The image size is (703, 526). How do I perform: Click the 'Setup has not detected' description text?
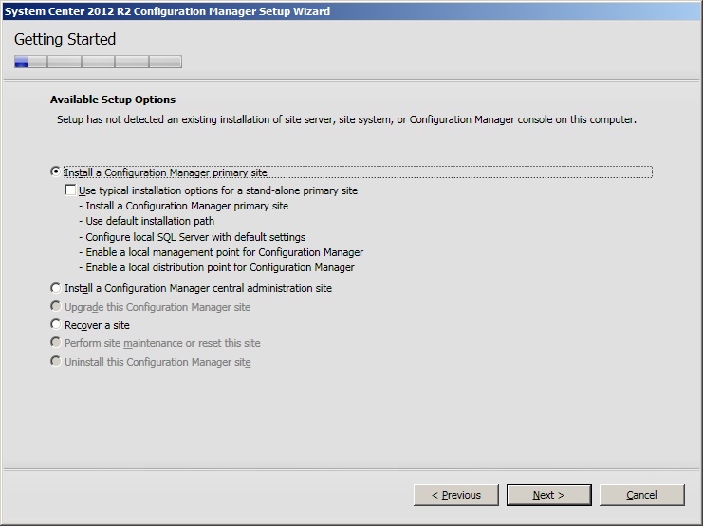pyautogui.click(x=346, y=120)
